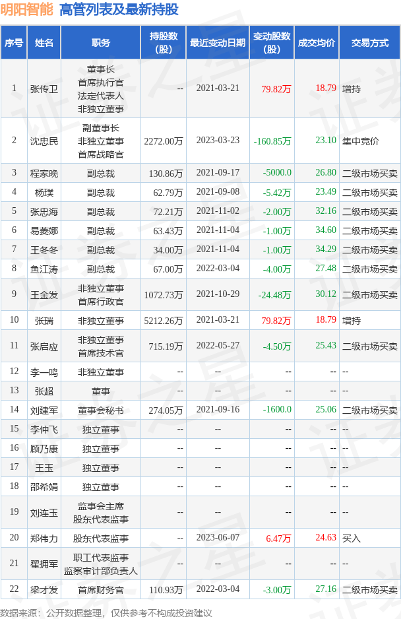The image size is (401, 619).
Task: Click the average price 25.43
Action: pos(326,345)
